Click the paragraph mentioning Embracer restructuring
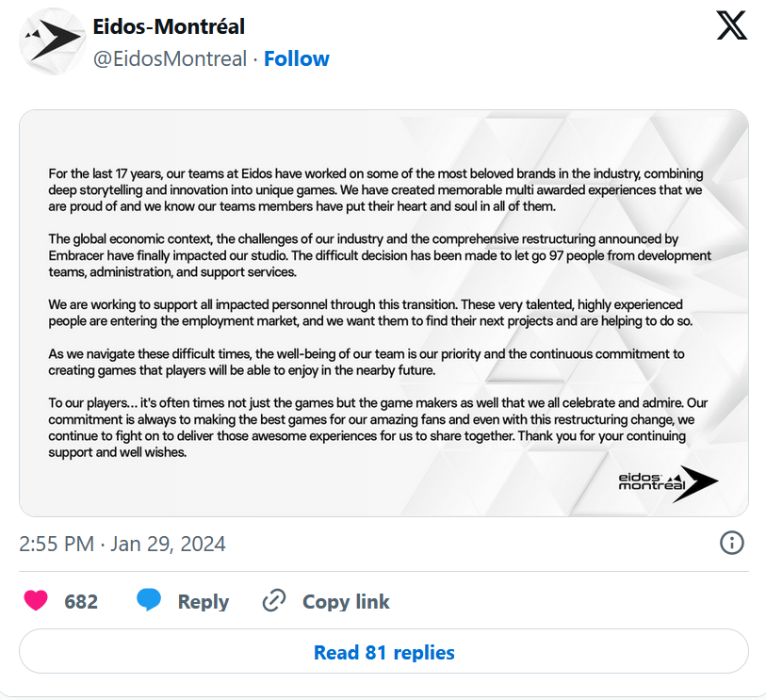Viewport: 766px width, 700px height. (380, 255)
